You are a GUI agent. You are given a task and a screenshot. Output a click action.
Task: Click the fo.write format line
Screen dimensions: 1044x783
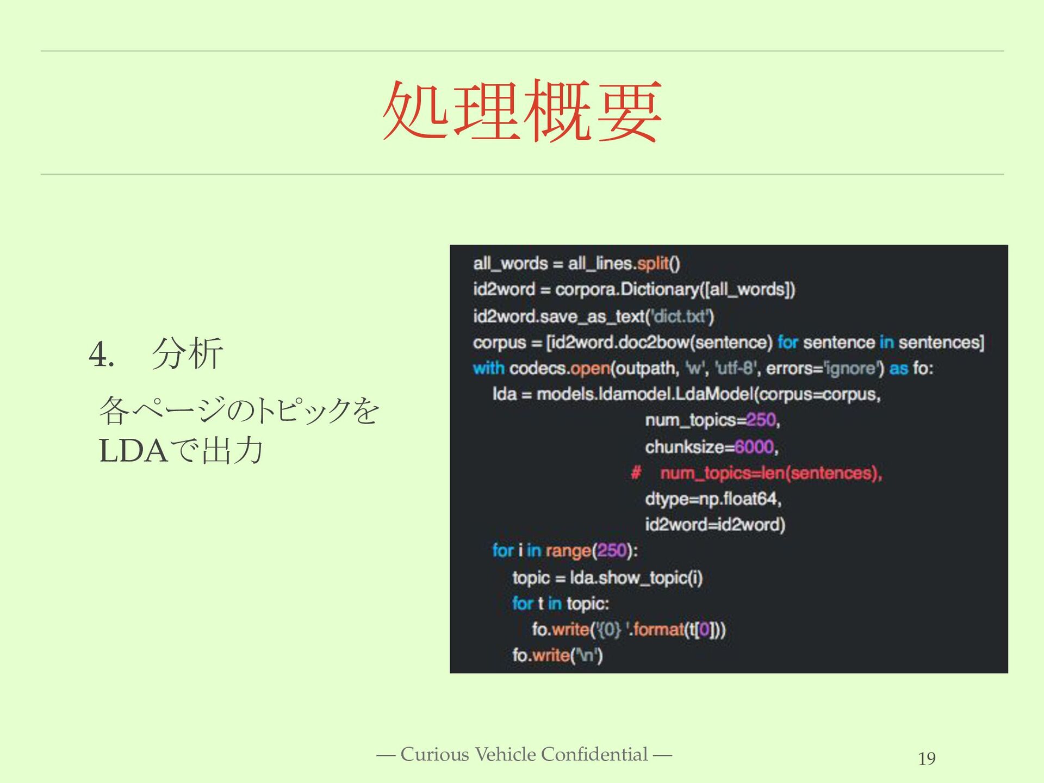[629, 630]
